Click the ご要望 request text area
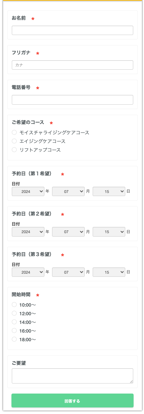The height and width of the screenshot is (414, 144). (73, 376)
